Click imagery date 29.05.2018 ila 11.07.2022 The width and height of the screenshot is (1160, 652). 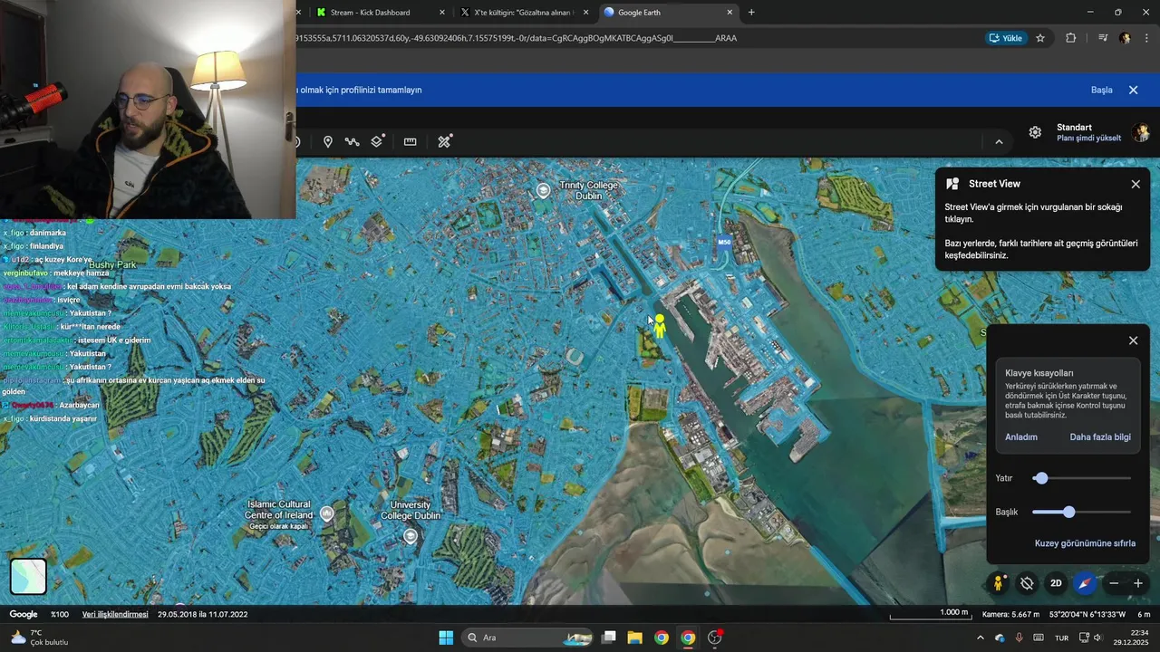202,614
